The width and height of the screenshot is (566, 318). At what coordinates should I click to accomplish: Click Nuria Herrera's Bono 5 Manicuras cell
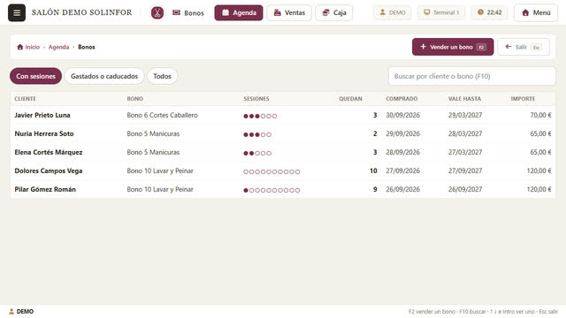coord(153,133)
